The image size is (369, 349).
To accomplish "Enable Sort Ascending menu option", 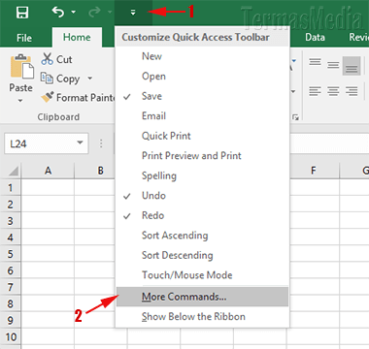I will pyautogui.click(x=202, y=236).
